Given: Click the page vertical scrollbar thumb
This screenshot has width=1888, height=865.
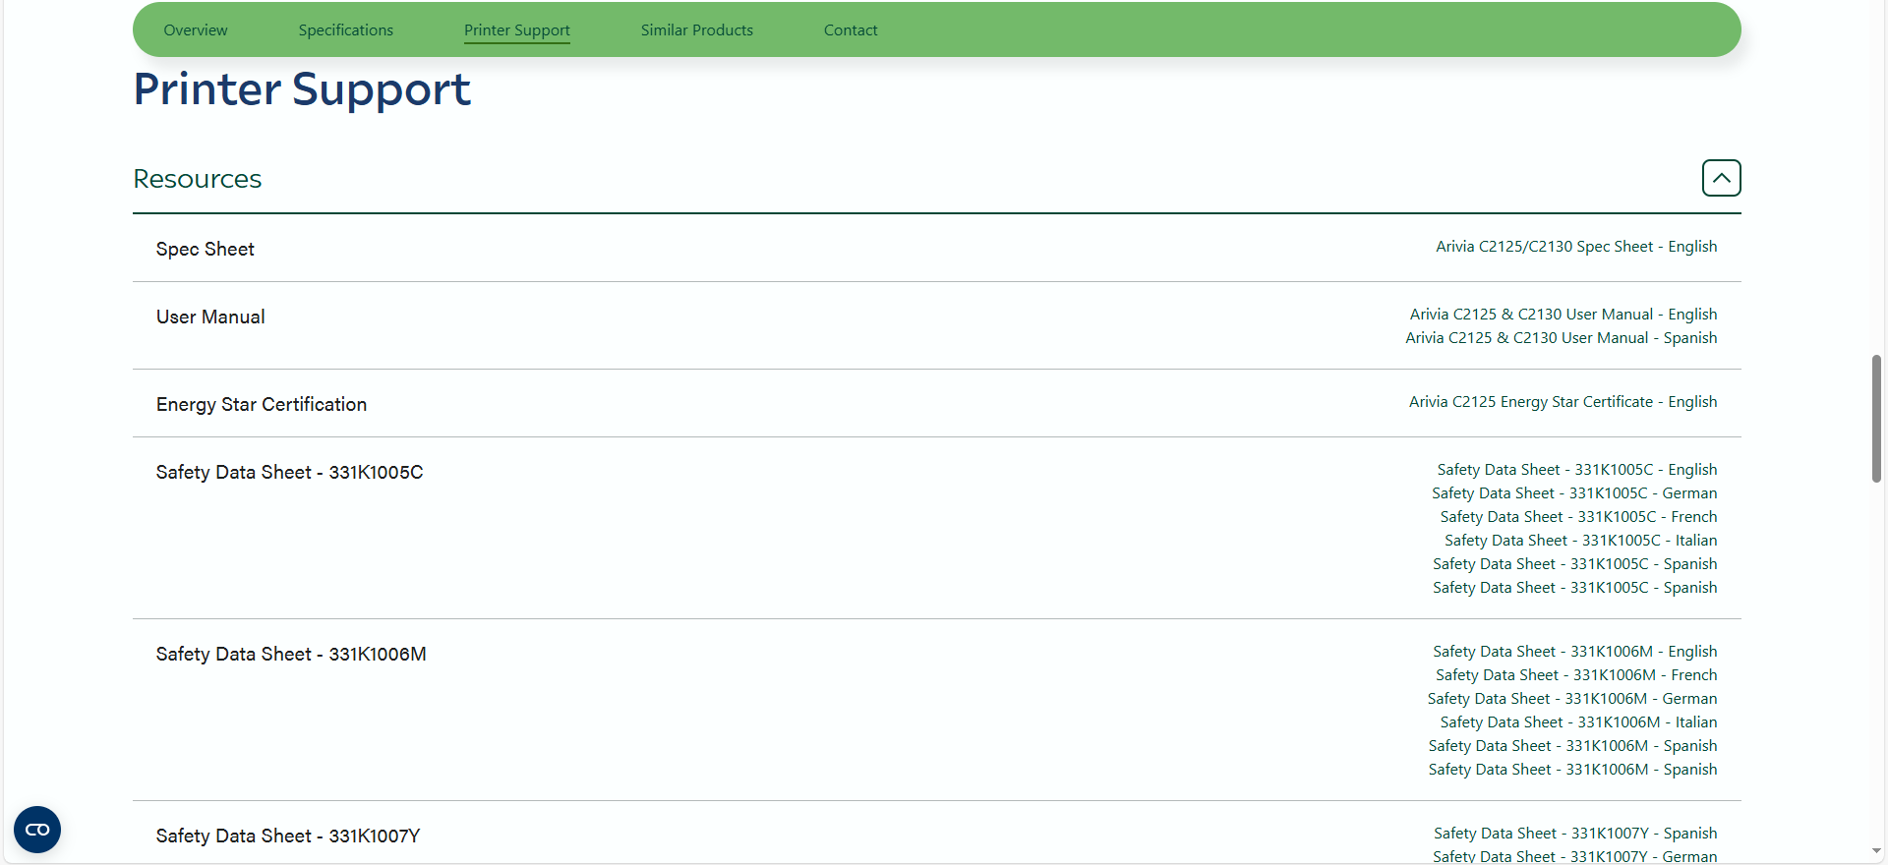Looking at the screenshot, I should (x=1876, y=419).
